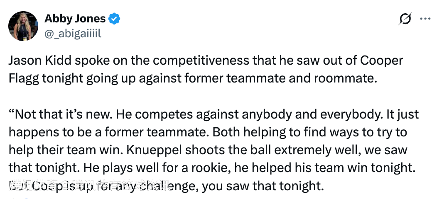
Task: Open Abby Jones's profile photo
Action: click(x=23, y=26)
